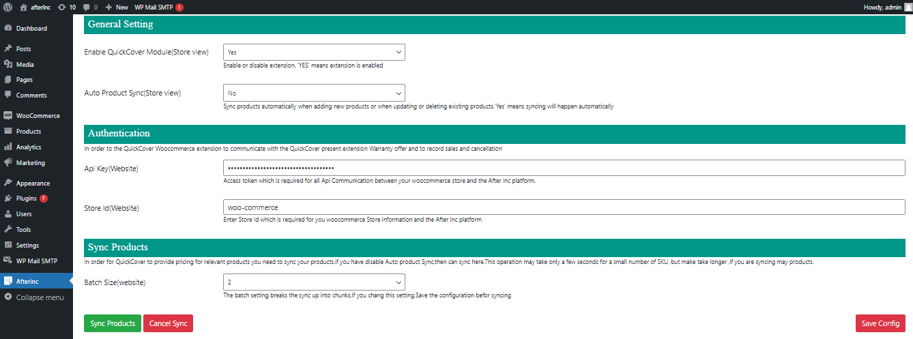Screen dimensions: 913x339
Task: Click the Tools wrench icon
Action: pyautogui.click(x=8, y=230)
